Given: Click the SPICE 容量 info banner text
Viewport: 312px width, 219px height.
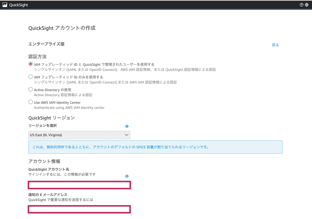Looking at the screenshot, I should click(x=120, y=147).
